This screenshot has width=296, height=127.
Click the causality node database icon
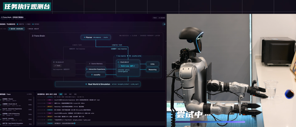pyautogui.click(x=92, y=75)
